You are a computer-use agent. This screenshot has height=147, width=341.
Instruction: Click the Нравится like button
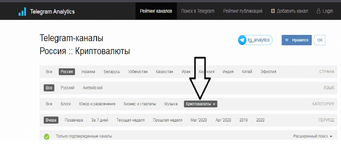(x=297, y=40)
